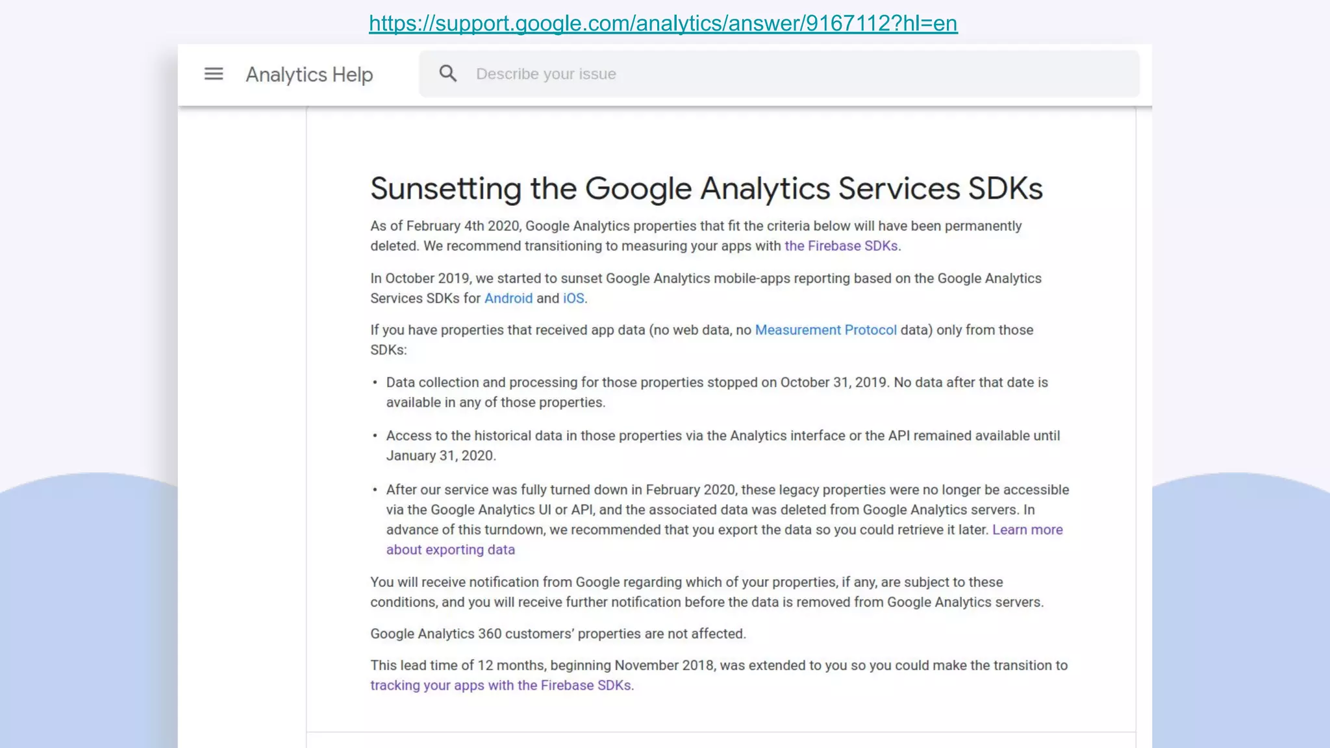The height and width of the screenshot is (748, 1330).
Task: Visit the Measurement Protocol link
Action: 825,330
